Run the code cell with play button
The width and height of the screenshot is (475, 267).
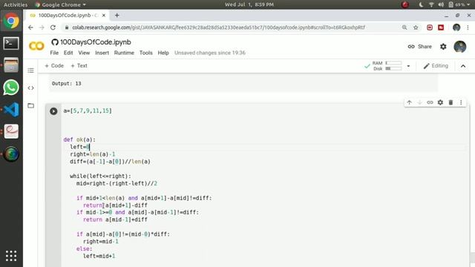tap(53, 111)
